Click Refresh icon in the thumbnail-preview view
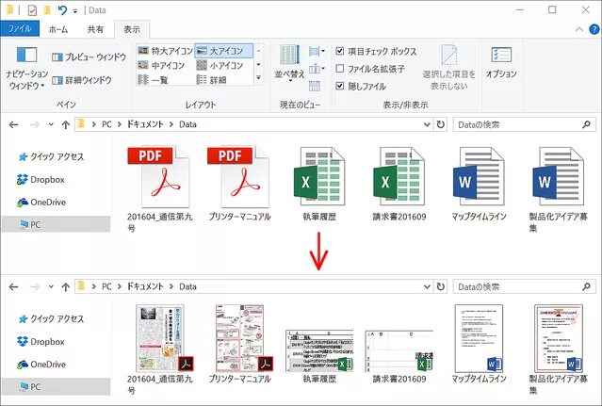This screenshot has height=406, width=602. coord(440,286)
